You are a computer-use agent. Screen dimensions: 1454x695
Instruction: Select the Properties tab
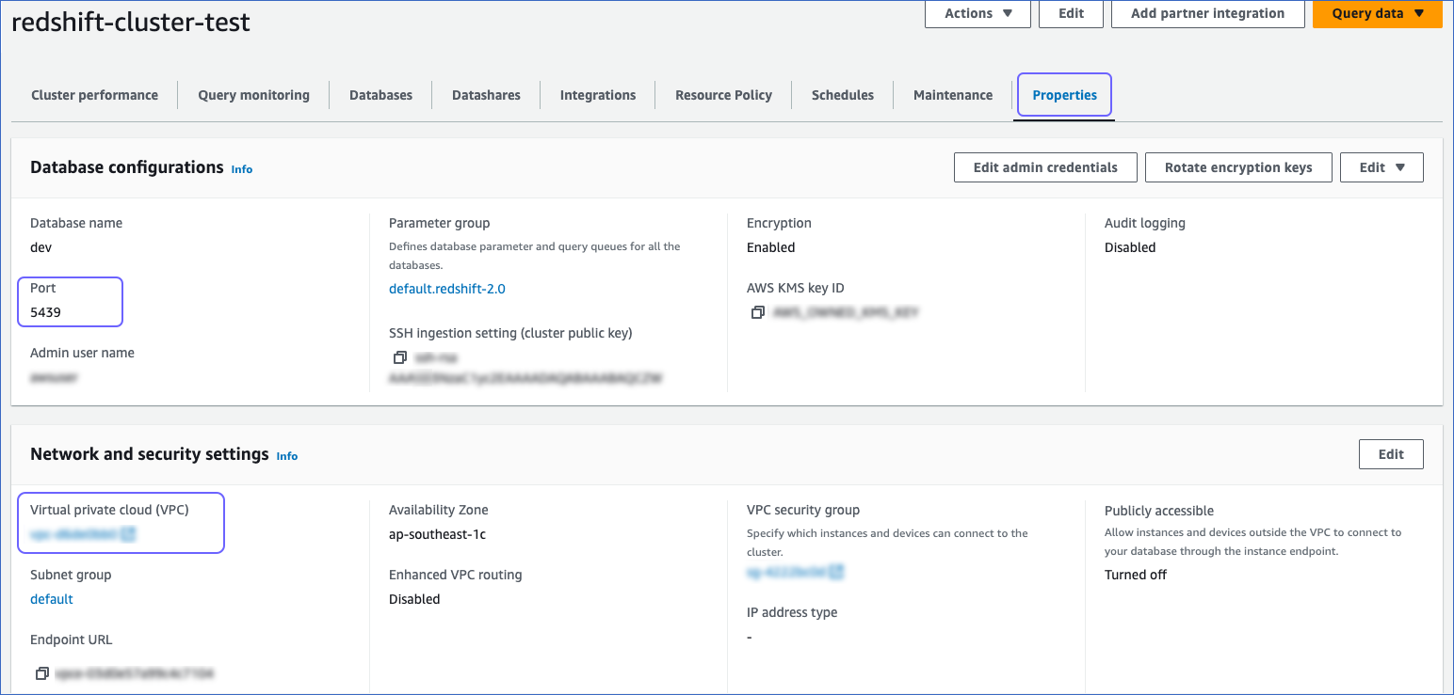[x=1064, y=95]
